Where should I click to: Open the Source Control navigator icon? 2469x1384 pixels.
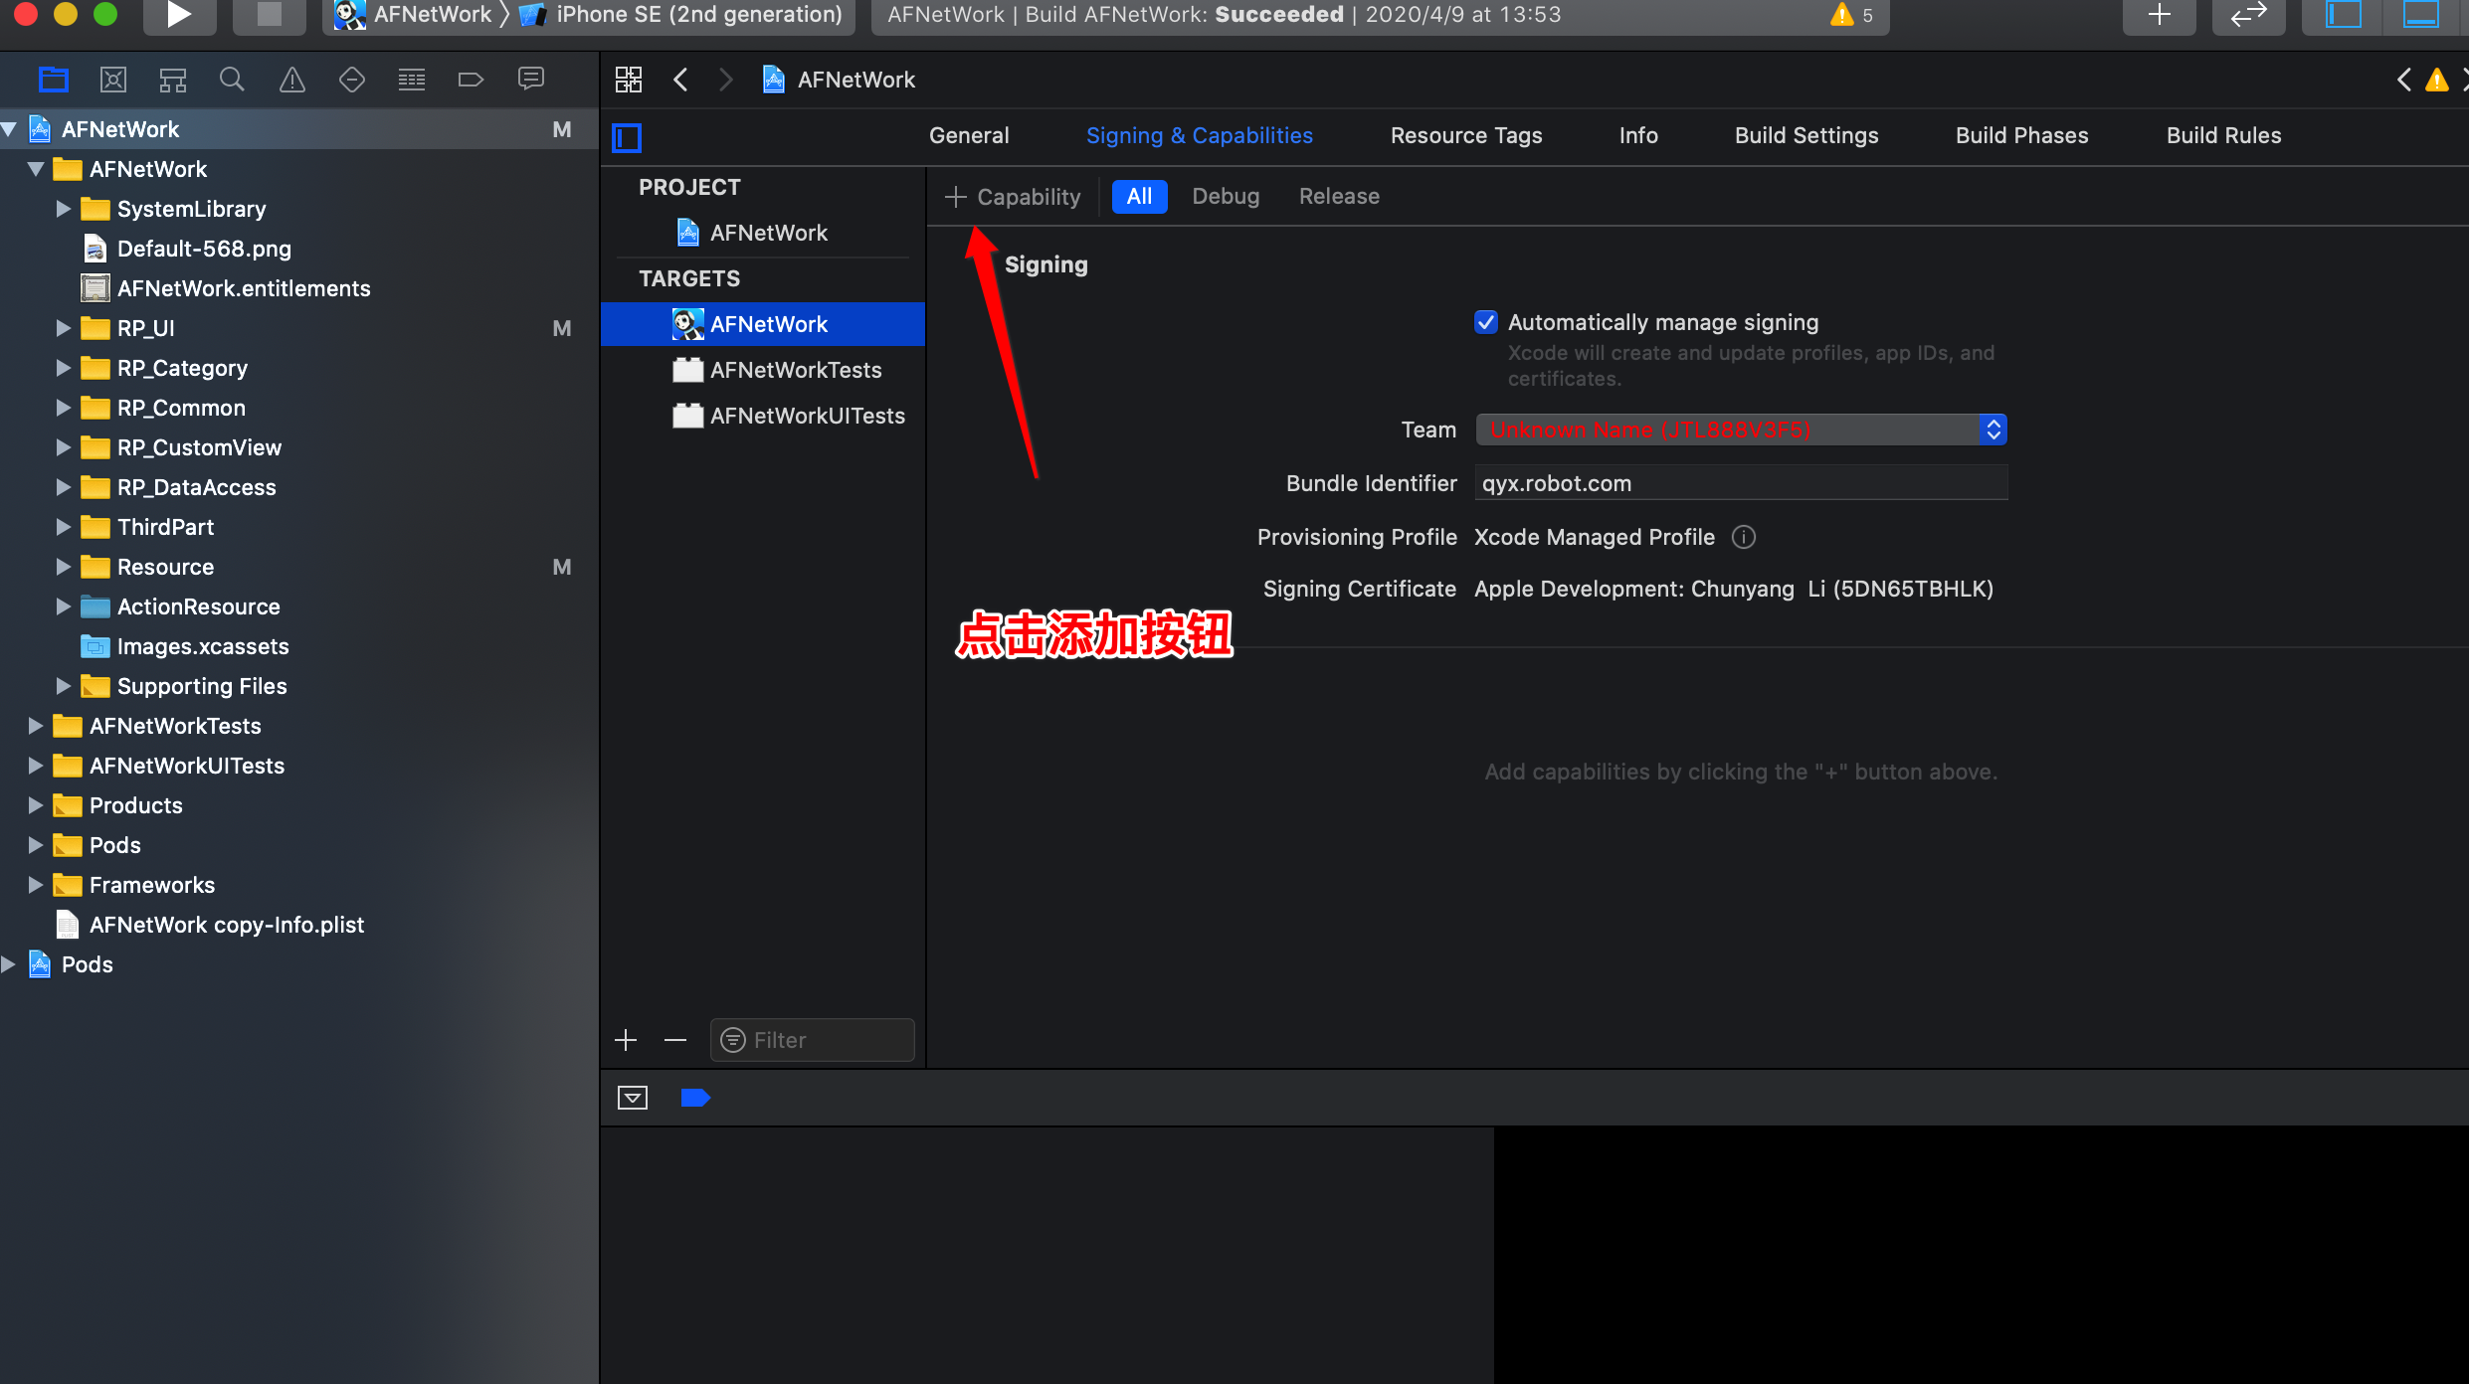pos(113,80)
